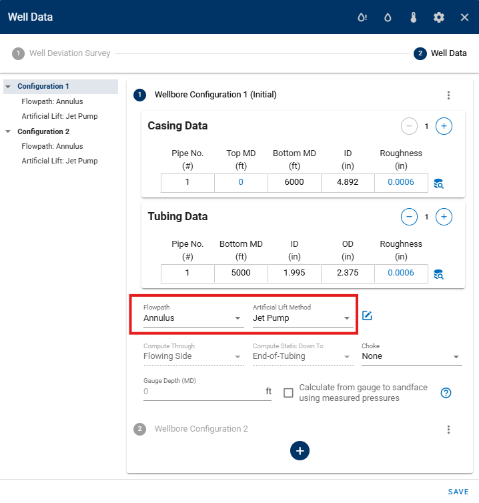Add another casing pipe row
479x503 pixels.
tap(444, 126)
